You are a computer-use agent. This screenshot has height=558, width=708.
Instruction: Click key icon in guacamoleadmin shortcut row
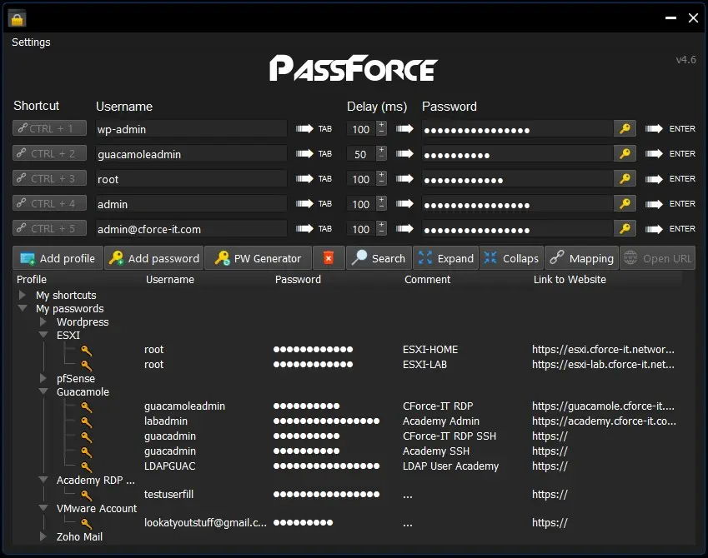(625, 154)
